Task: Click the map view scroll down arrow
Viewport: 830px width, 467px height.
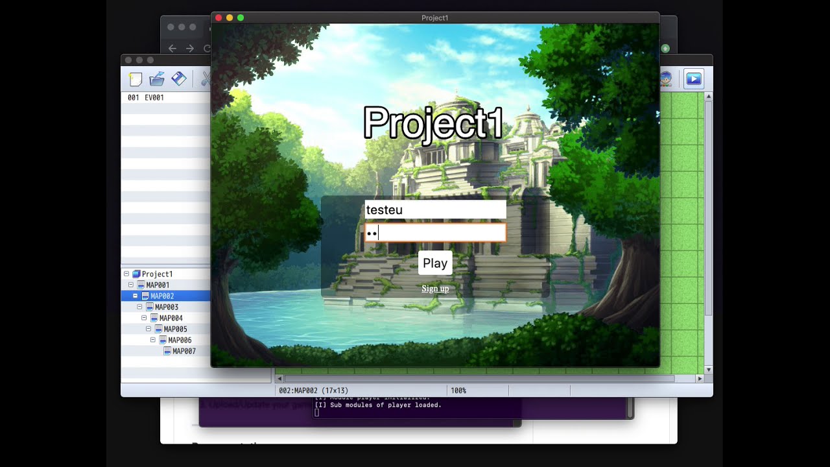Action: click(709, 370)
